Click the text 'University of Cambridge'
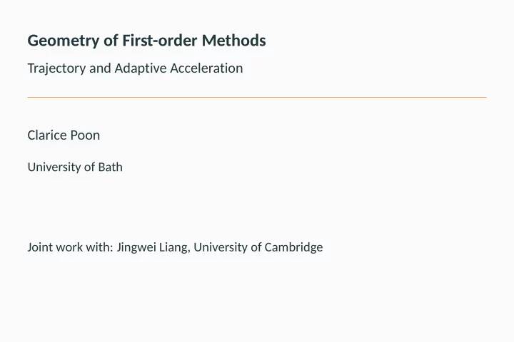 258,247
